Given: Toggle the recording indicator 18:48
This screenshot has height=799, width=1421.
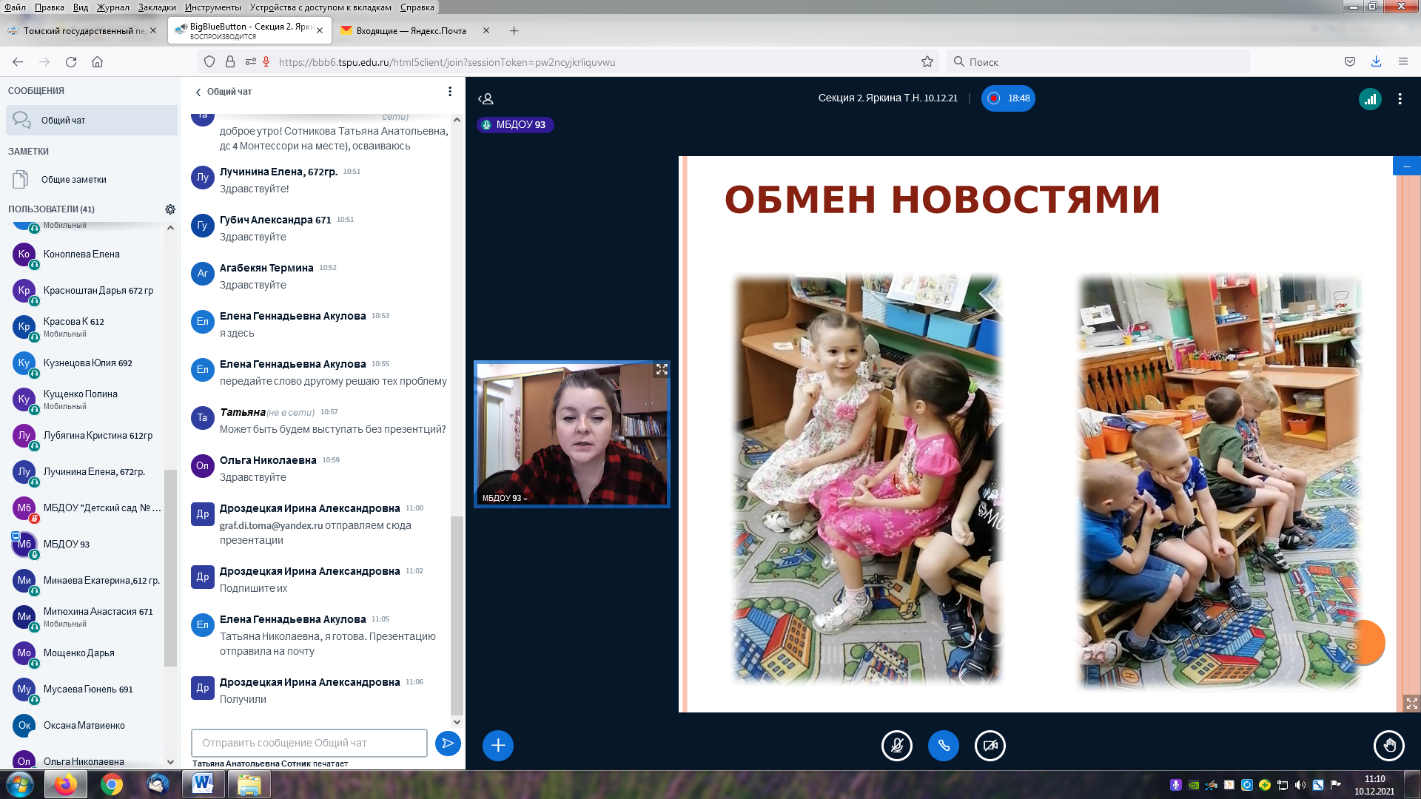Looking at the screenshot, I should (1008, 98).
